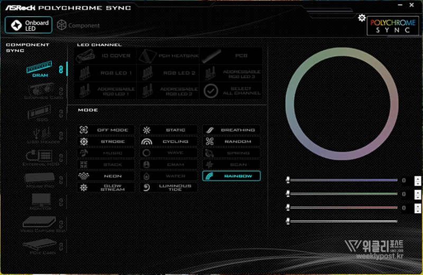This screenshot has width=423, height=275.
Task: Click the white bottom slider track
Action: [343, 221]
